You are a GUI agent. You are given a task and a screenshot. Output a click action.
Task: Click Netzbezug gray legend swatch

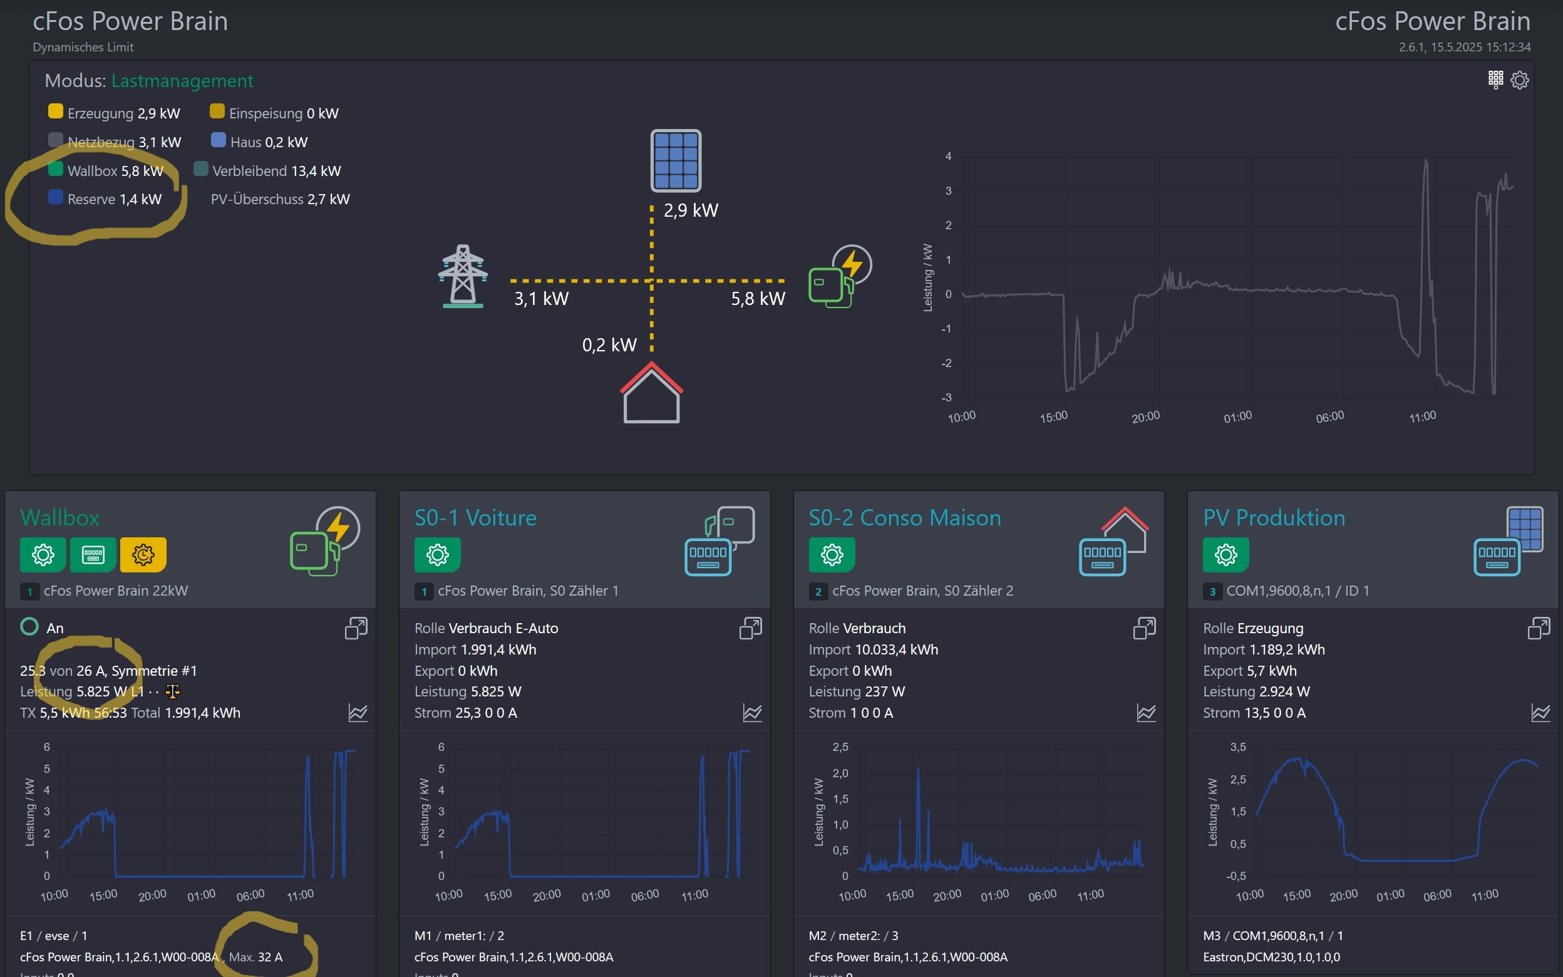click(x=56, y=140)
